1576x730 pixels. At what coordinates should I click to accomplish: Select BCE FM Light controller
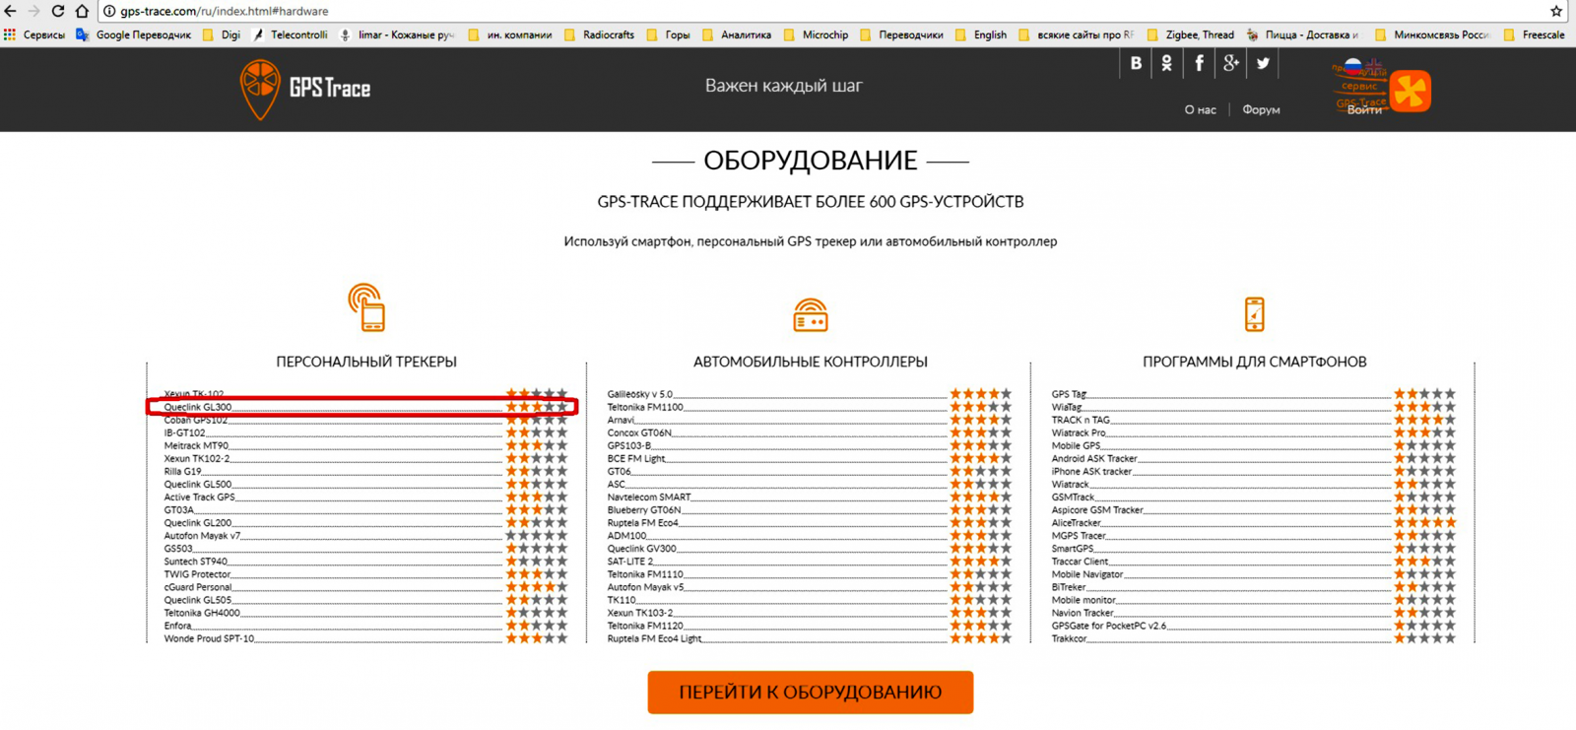[x=810, y=458]
